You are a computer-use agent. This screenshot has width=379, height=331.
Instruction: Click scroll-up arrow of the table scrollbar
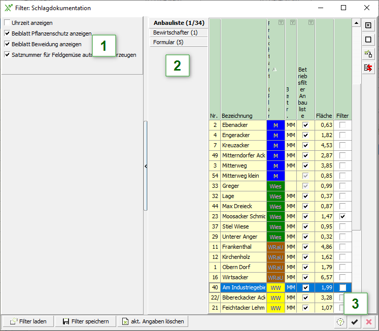click(356, 23)
